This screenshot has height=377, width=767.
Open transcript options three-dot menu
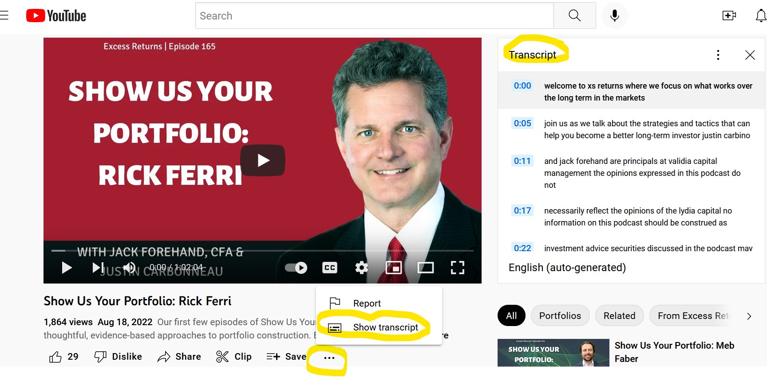tap(718, 55)
